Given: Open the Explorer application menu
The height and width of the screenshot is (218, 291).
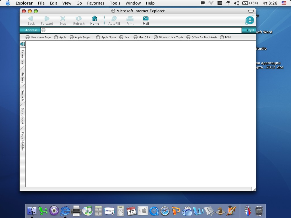Looking at the screenshot, I should (x=24, y=3).
